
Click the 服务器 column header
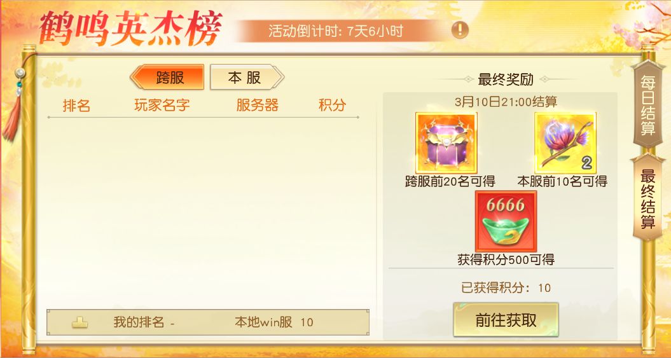(x=257, y=105)
